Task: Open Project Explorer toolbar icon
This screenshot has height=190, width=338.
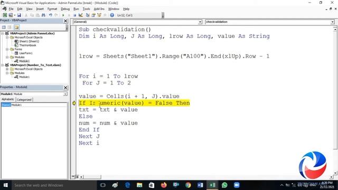Action: (88, 15)
